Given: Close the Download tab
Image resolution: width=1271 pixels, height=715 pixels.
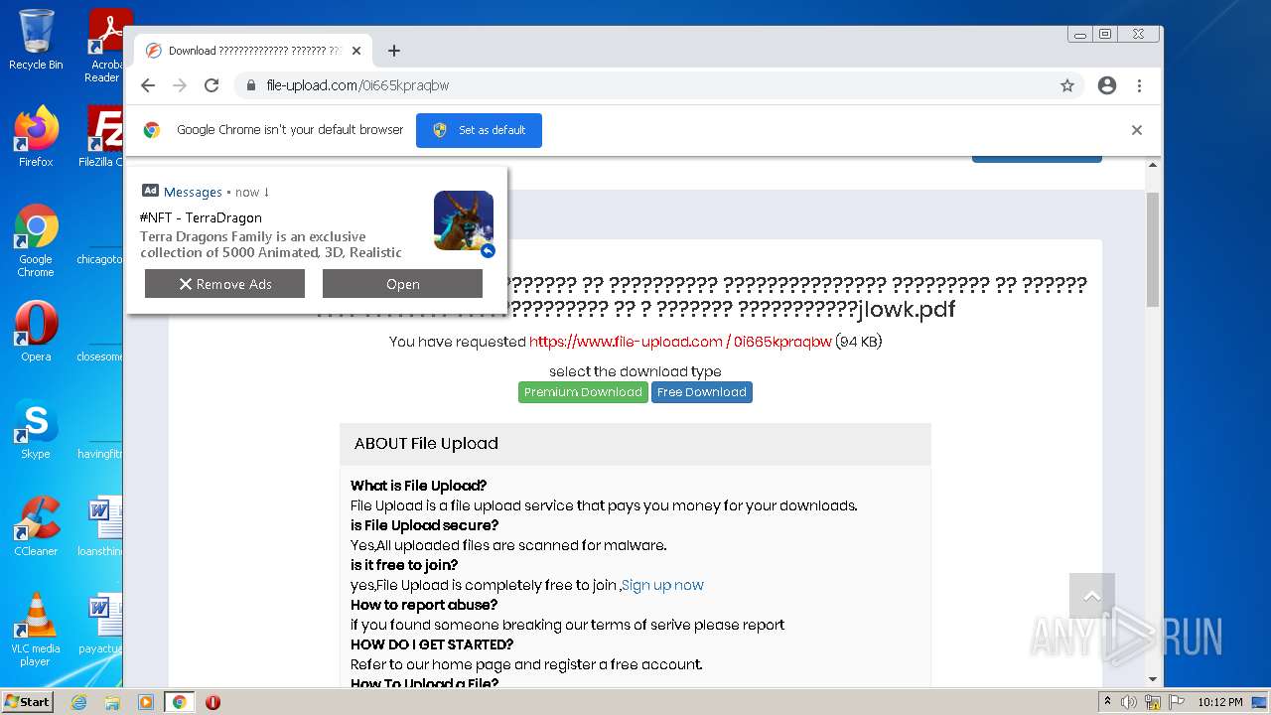Looking at the screenshot, I should coord(356,51).
